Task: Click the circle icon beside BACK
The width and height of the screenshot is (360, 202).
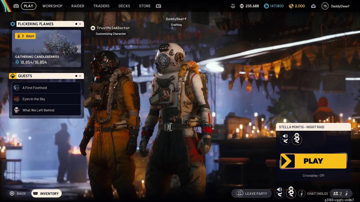Action: coord(12,194)
